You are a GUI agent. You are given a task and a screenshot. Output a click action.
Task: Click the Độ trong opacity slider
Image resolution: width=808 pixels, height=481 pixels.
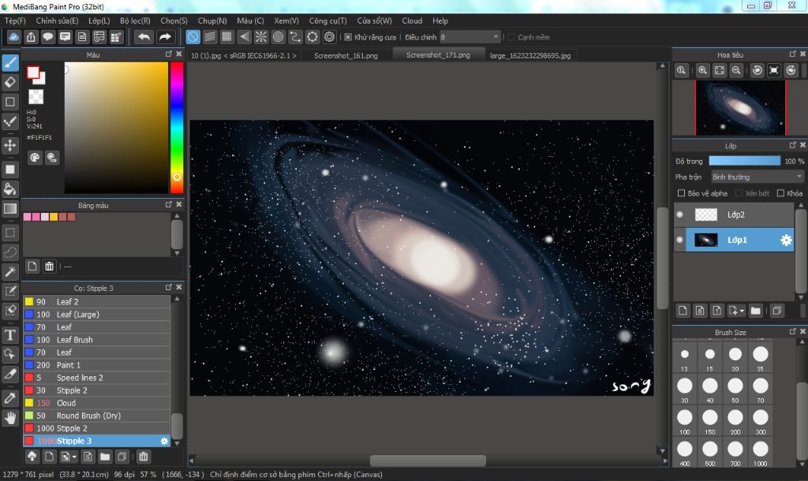tap(745, 161)
